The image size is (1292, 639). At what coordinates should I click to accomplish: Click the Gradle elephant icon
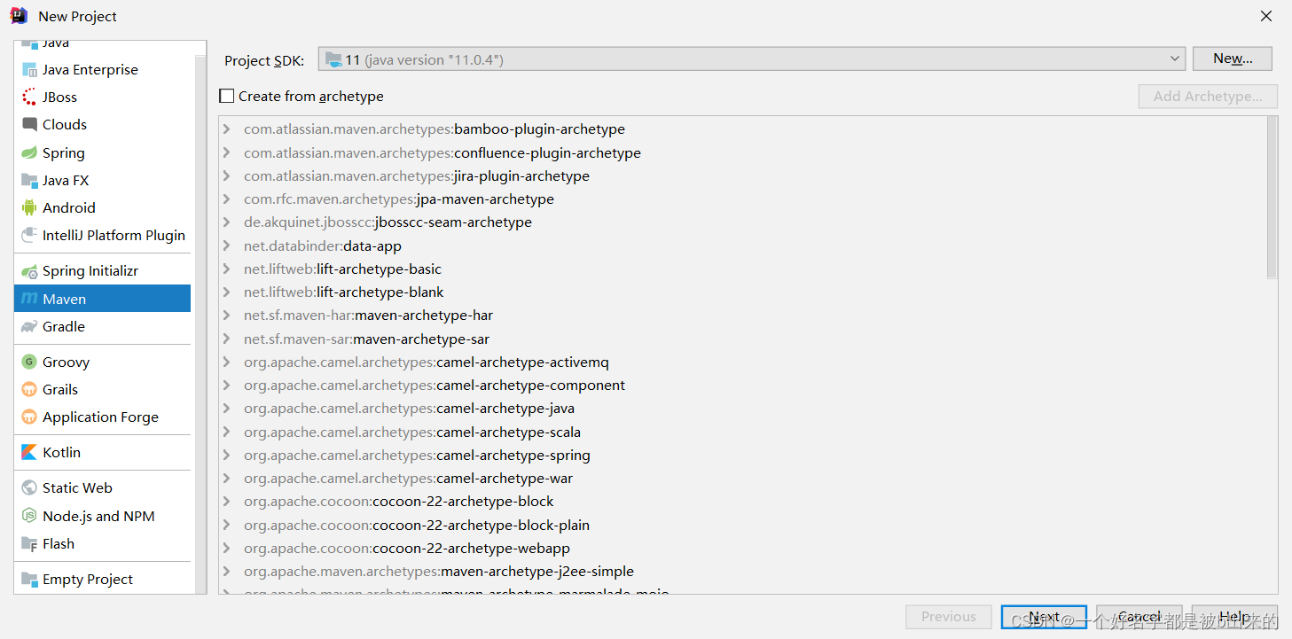click(29, 327)
